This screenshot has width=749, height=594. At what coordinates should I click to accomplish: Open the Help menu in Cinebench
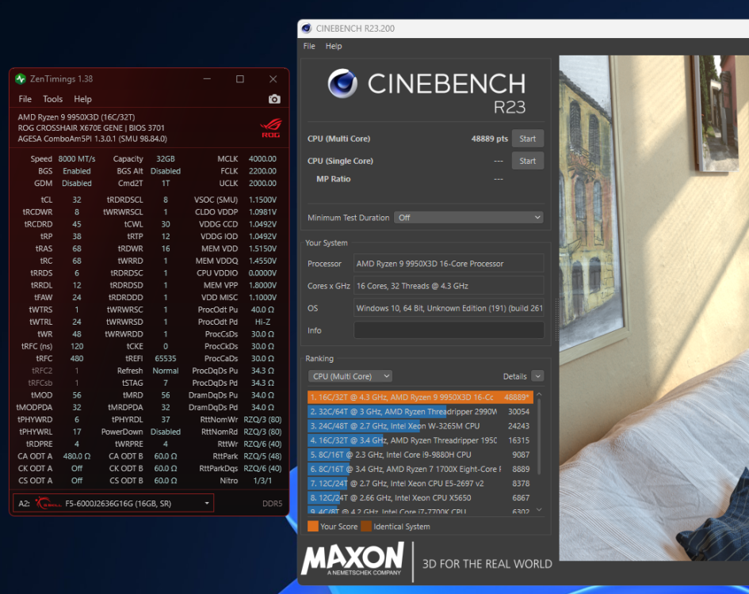[334, 46]
